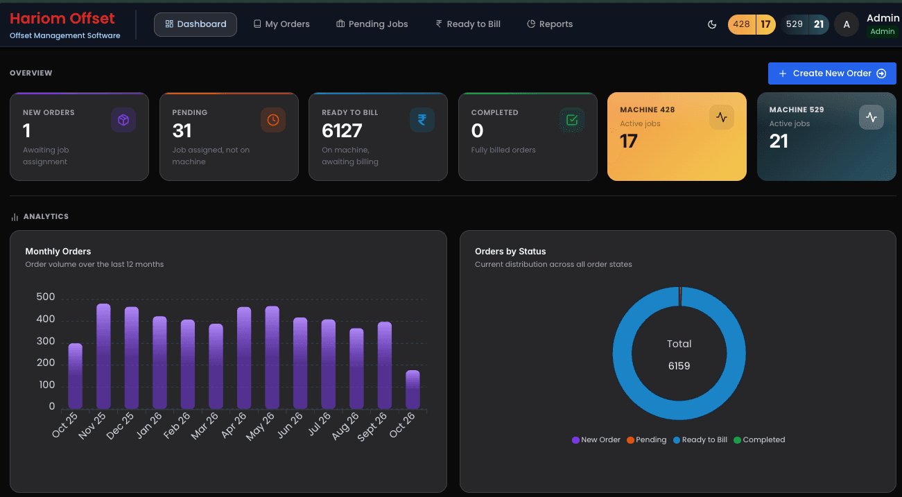Screen dimensions: 902x497
Task: Click the Aug 26 bar
Action: pos(356,369)
